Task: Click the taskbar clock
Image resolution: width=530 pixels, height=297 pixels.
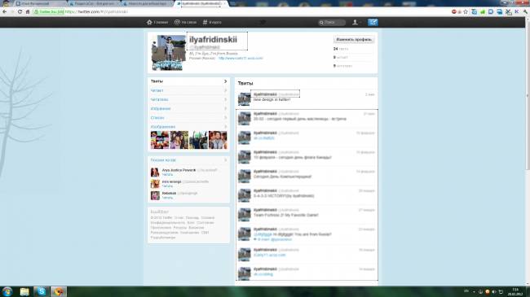Action: tap(515, 292)
